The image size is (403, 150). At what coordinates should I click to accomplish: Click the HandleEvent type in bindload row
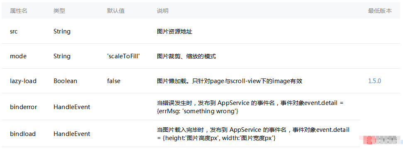click(72, 133)
